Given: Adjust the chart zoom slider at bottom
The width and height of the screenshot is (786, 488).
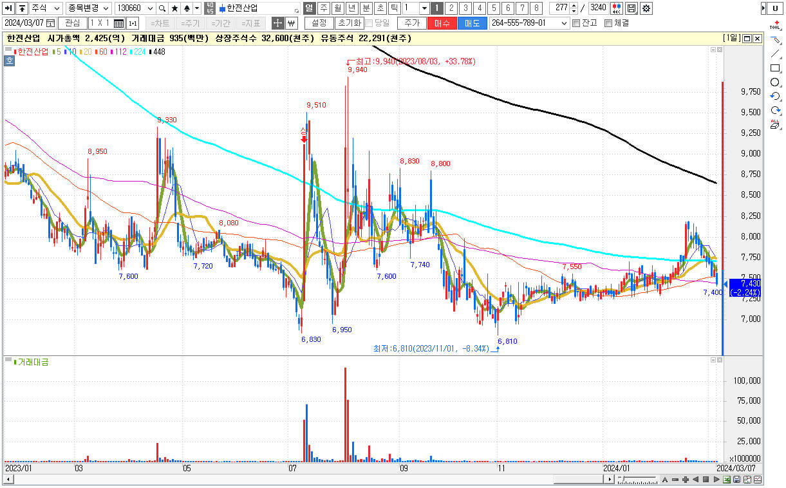Looking at the screenshot, I should click(637, 480).
